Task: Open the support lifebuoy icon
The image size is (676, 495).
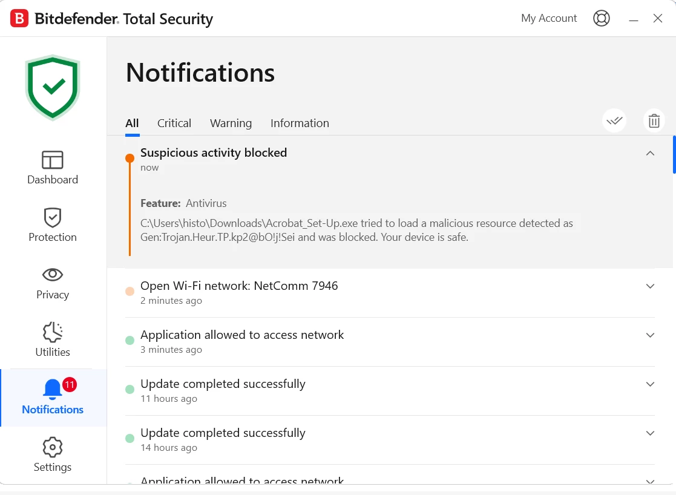Action: coord(602,18)
